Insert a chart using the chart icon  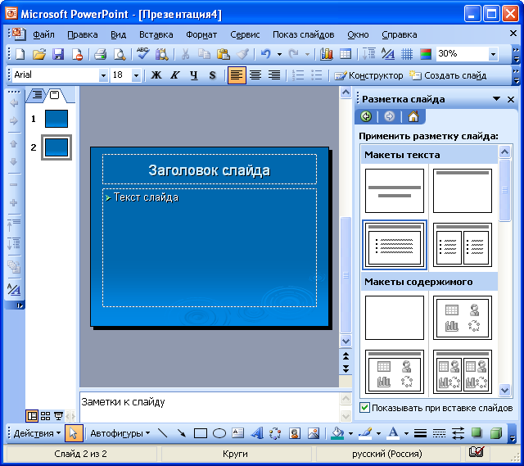[x=327, y=54]
